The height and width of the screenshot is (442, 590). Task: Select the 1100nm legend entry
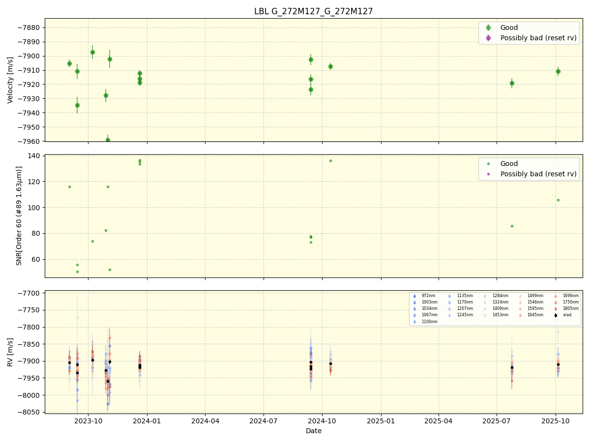click(430, 322)
